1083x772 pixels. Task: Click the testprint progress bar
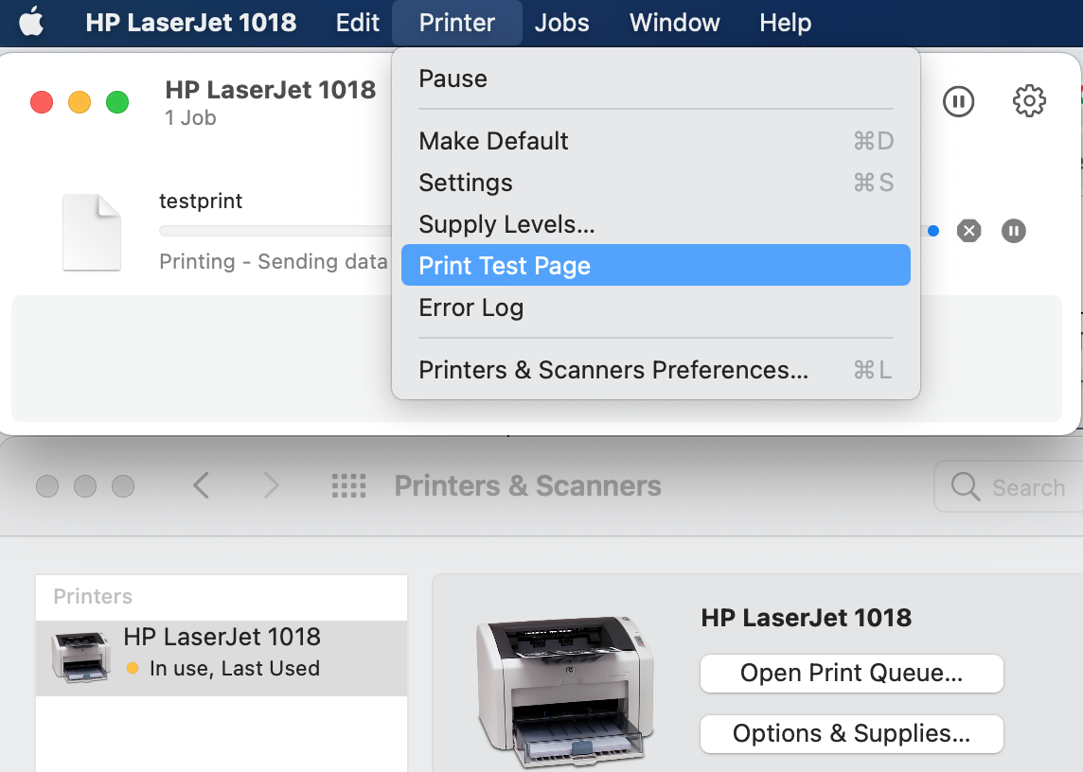pos(275,231)
